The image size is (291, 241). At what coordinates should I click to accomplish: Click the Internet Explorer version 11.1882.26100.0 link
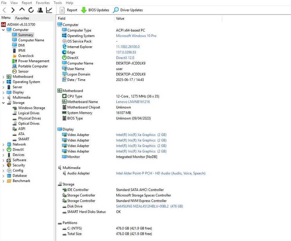(128, 47)
